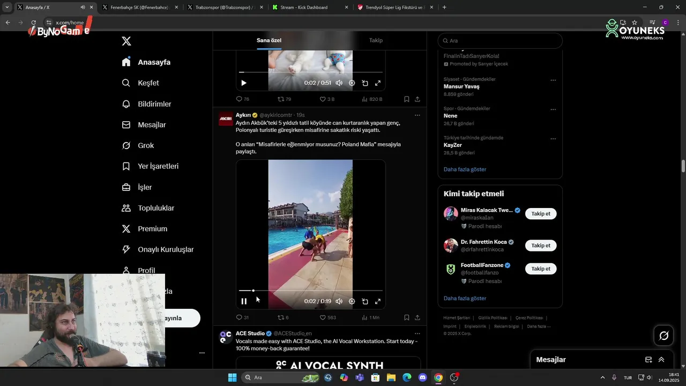This screenshot has height=386, width=686.
Task: Open more options for the Nene trend
Action: pos(553,109)
